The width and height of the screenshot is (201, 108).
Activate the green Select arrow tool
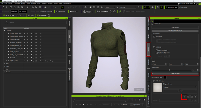click(x=62, y=7)
